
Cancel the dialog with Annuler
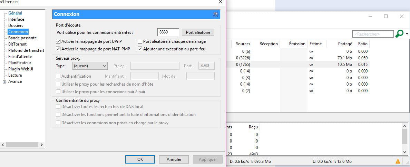174,159
